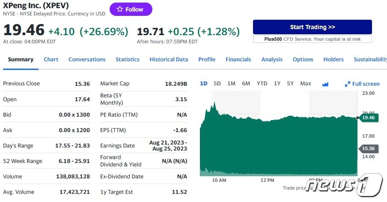Open the Holders tab
387x202 pixels.
click(333, 60)
